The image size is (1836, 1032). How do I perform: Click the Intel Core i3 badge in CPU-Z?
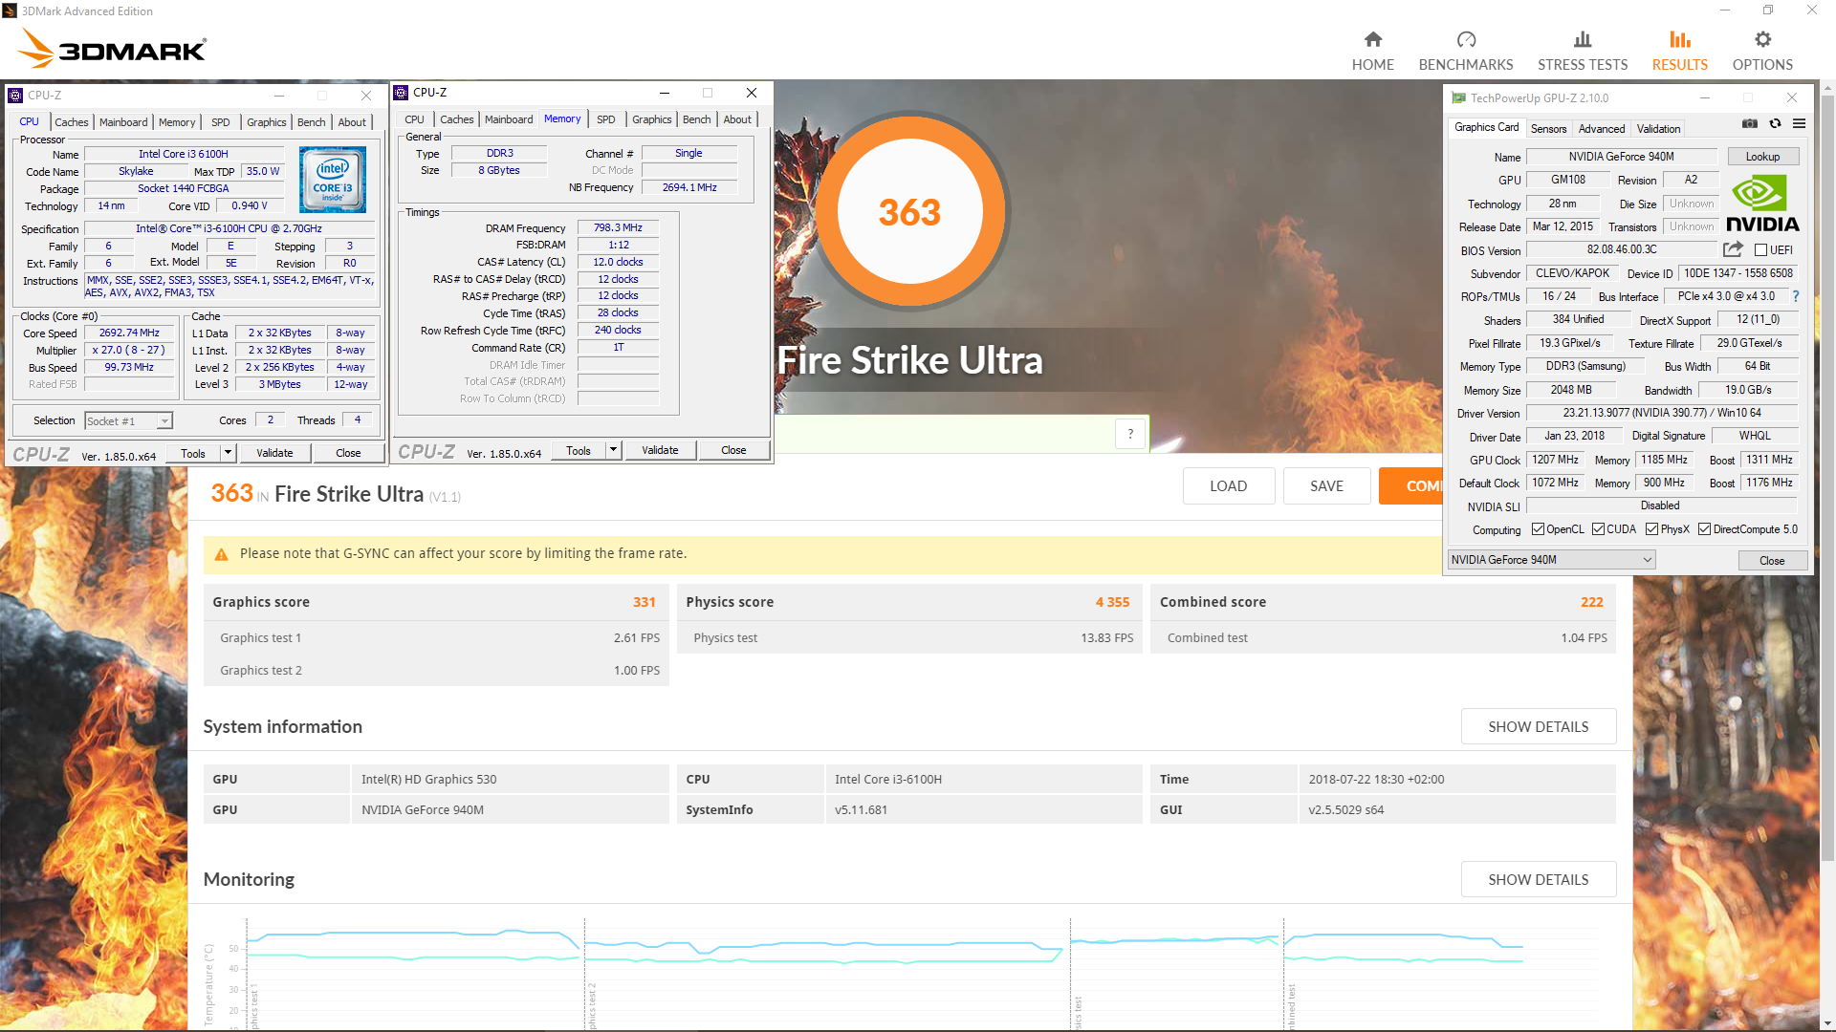[x=332, y=180]
